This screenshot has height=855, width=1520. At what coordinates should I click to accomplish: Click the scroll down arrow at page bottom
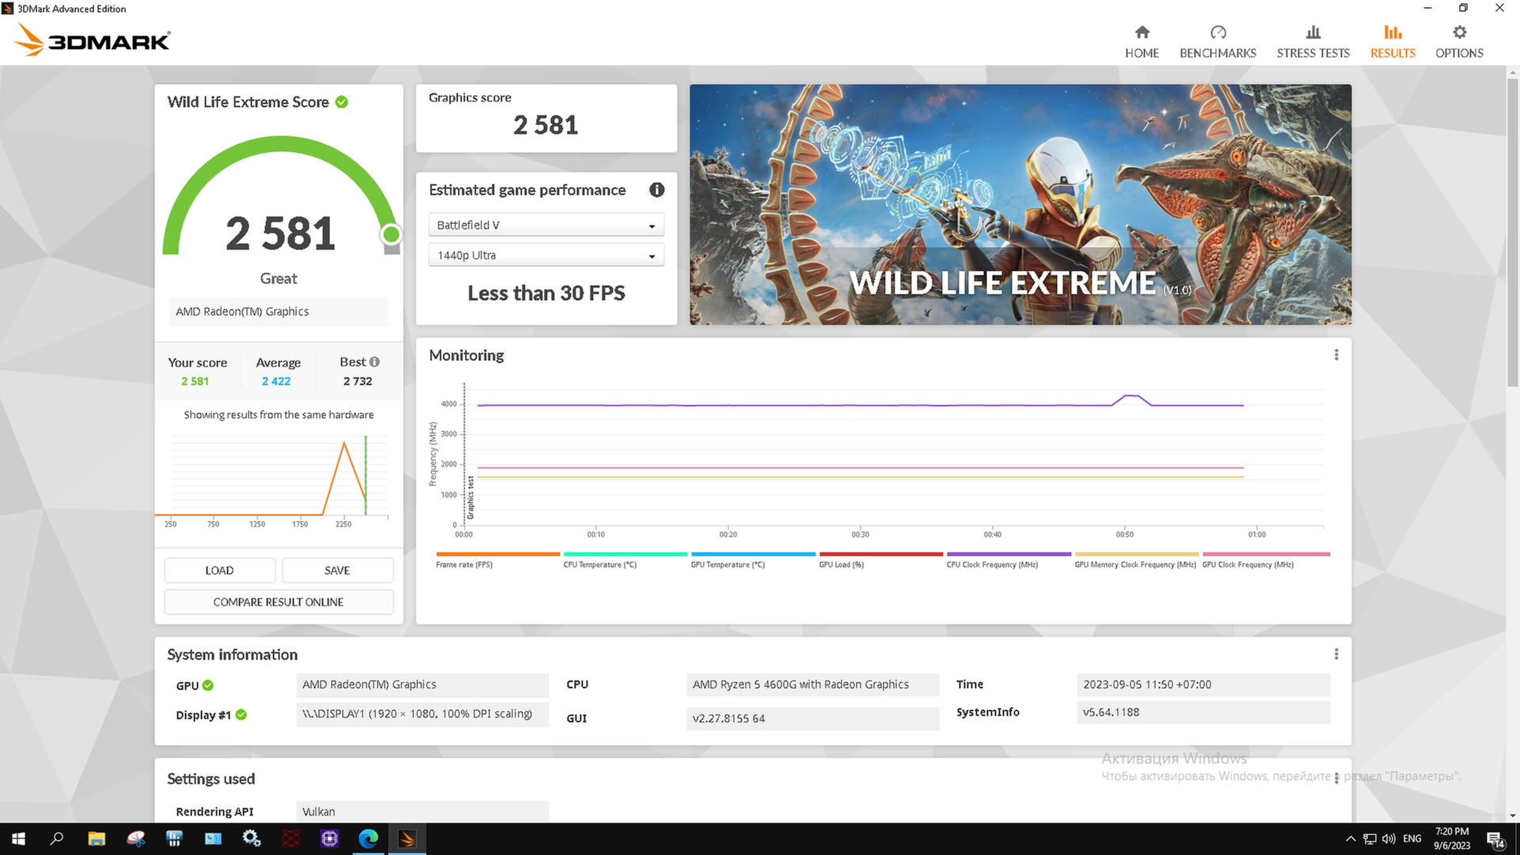point(1513,815)
